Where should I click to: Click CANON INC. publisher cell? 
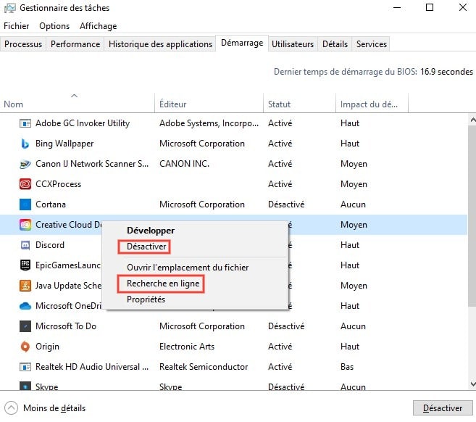(x=184, y=164)
